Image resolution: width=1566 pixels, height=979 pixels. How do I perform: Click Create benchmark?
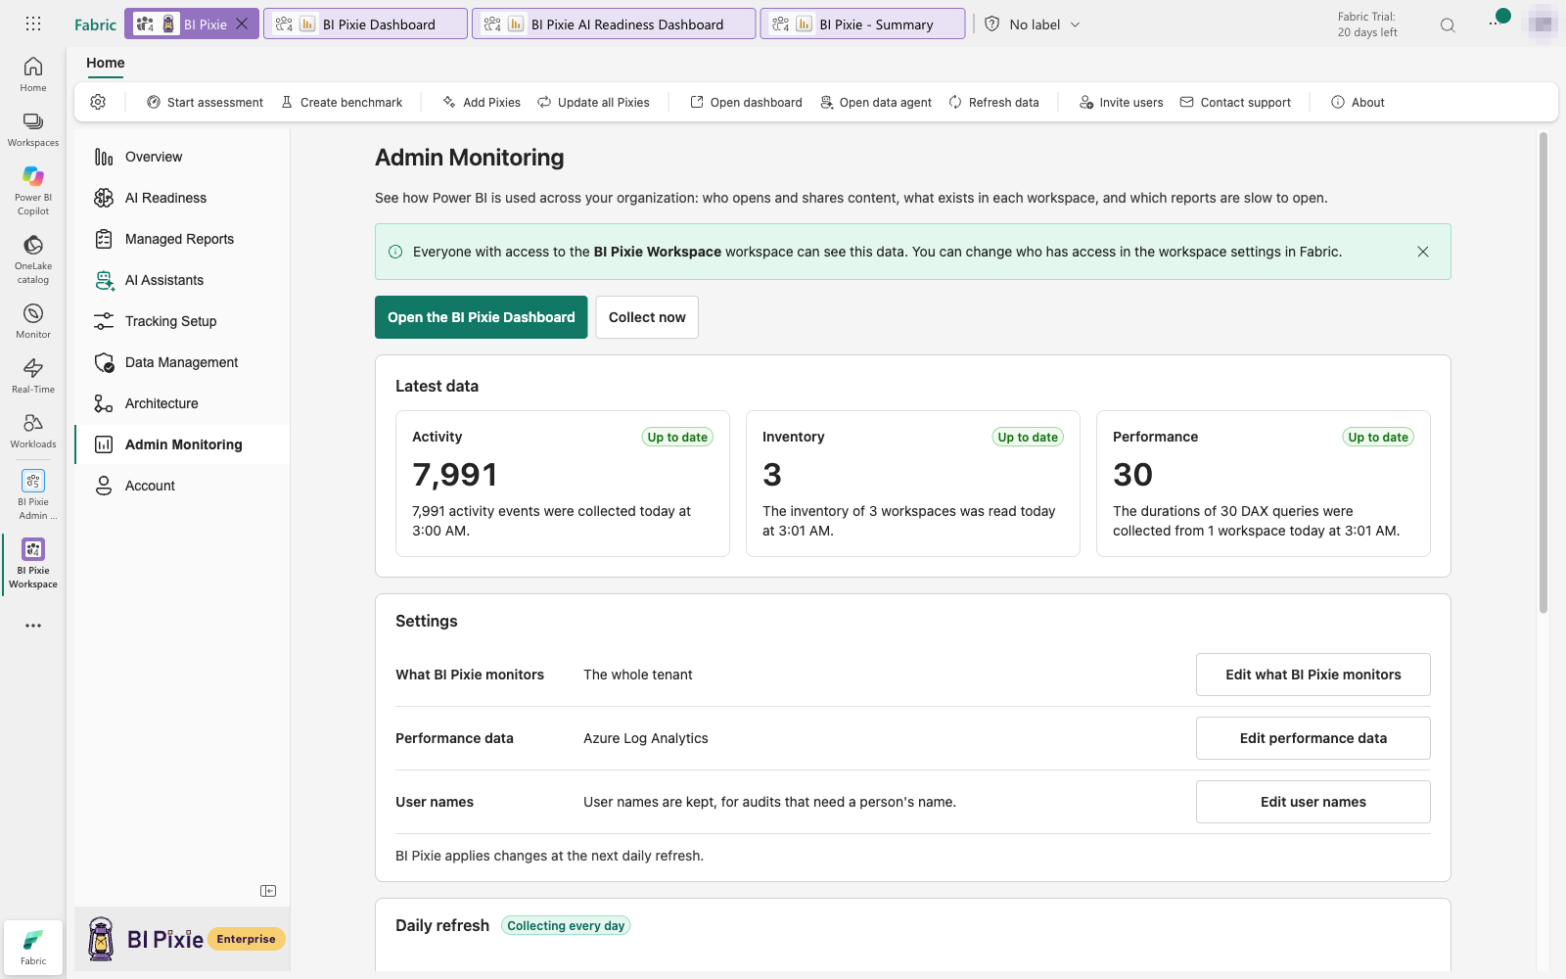point(342,102)
